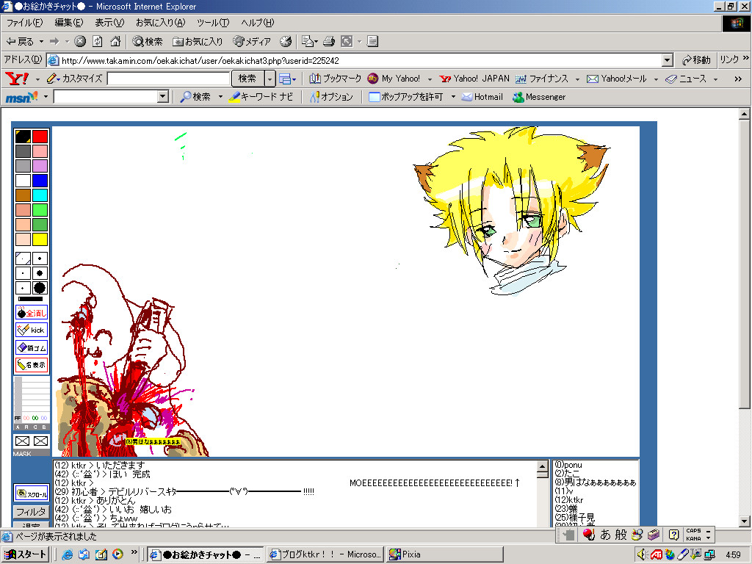Click the kick button in tool panel
Screen dimensions: 752x564
(x=32, y=330)
